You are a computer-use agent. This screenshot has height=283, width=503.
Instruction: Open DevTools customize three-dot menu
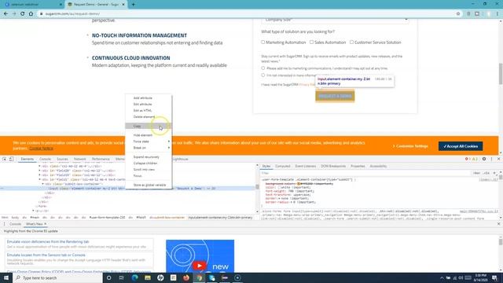coord(491,159)
